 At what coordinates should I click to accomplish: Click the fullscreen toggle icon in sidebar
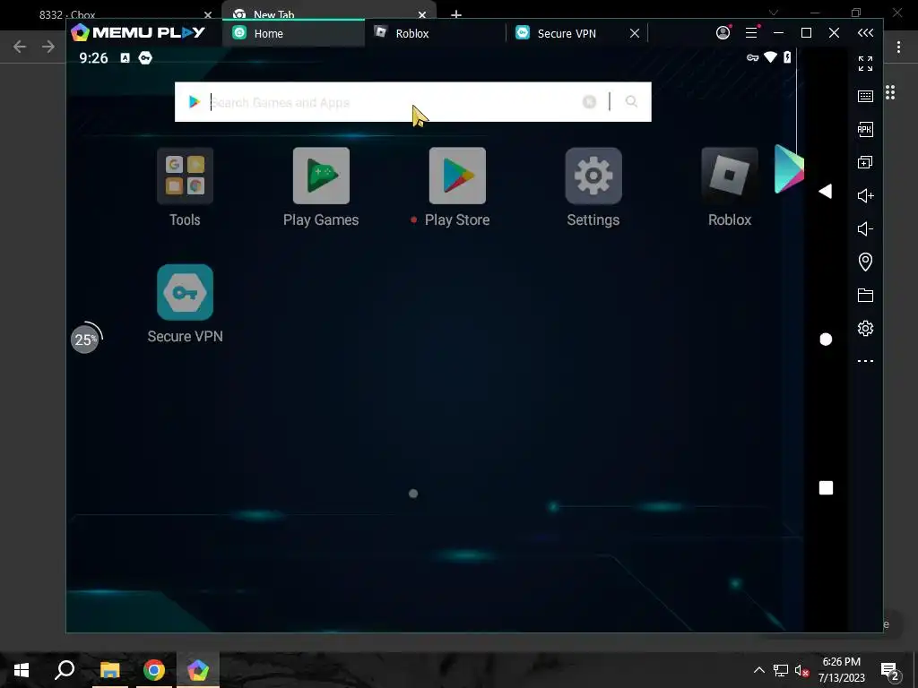[x=865, y=64]
